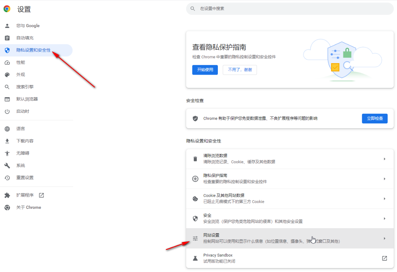
Task: Click the accessibility figure icon for 无障碍
Action: coord(7,153)
